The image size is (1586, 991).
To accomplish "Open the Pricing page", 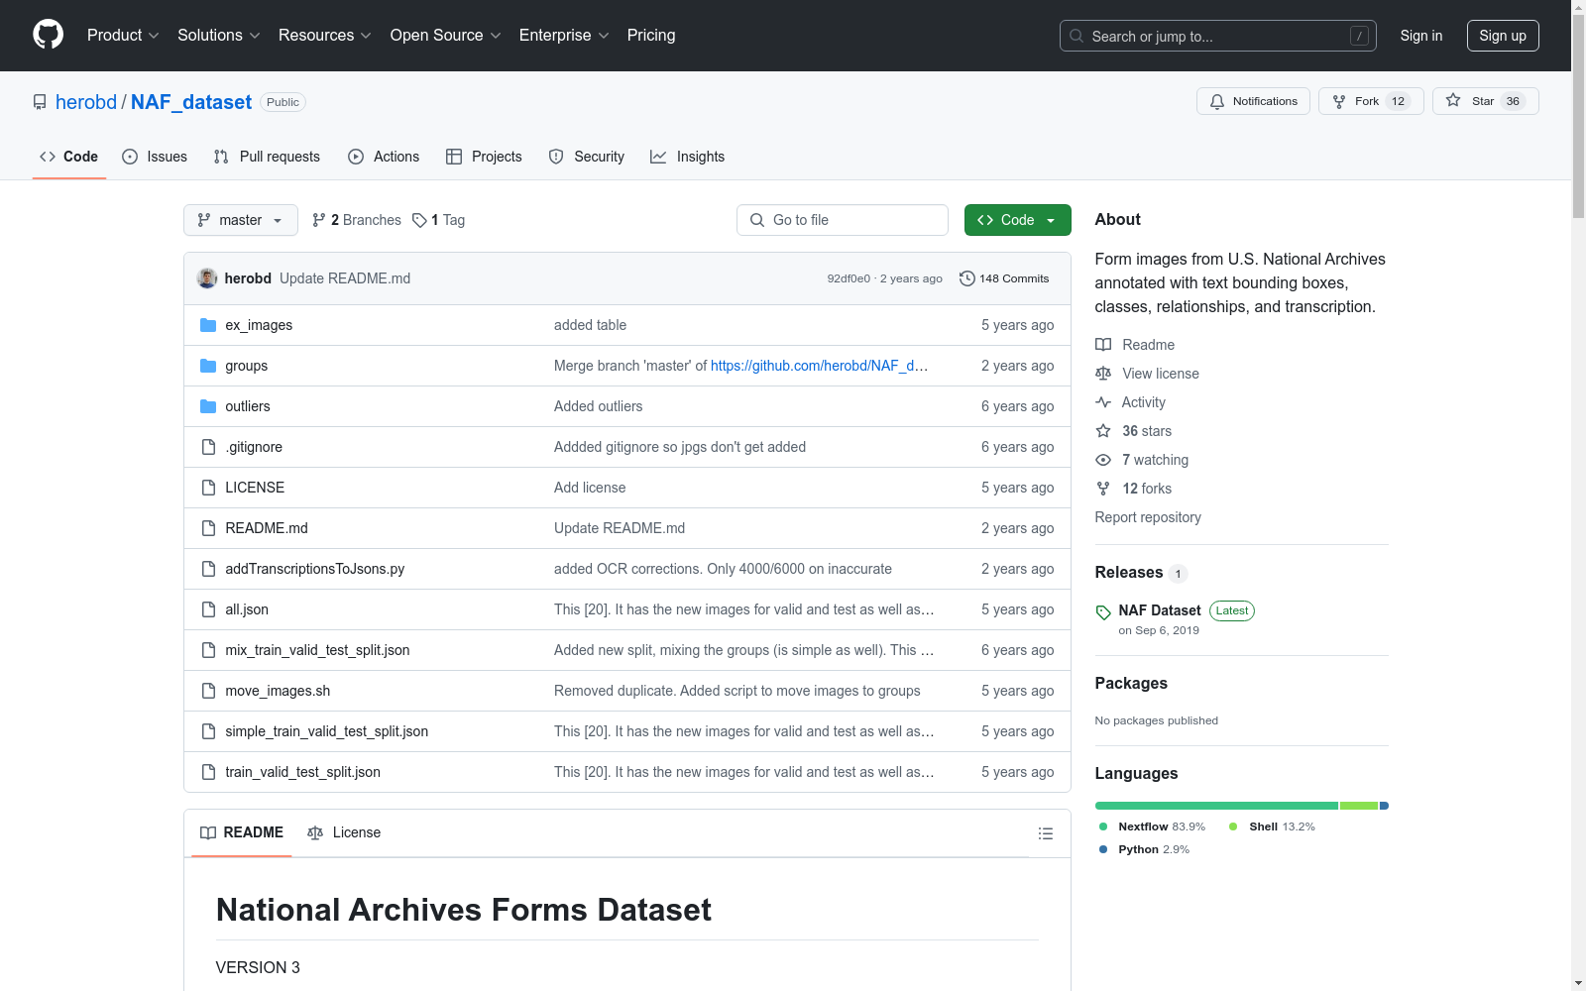I will [651, 35].
